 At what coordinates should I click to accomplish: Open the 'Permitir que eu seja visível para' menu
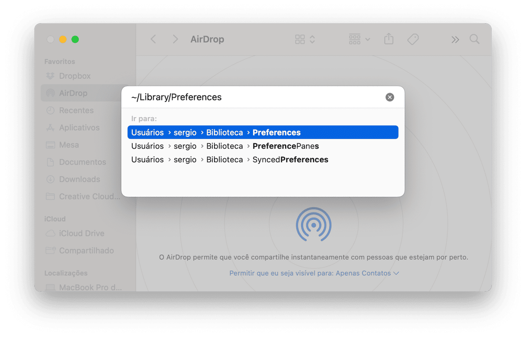[314, 273]
